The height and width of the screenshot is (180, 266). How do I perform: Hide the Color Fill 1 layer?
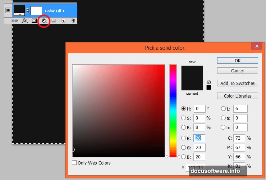click(8, 10)
